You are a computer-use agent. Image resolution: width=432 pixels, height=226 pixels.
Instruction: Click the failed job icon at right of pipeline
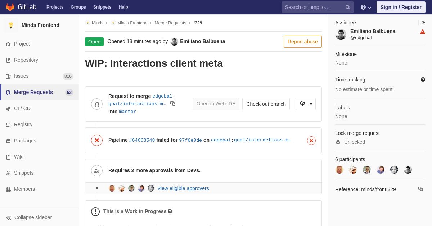(x=311, y=141)
